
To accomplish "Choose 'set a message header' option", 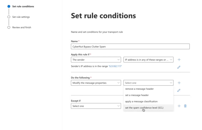I will click(137, 95).
